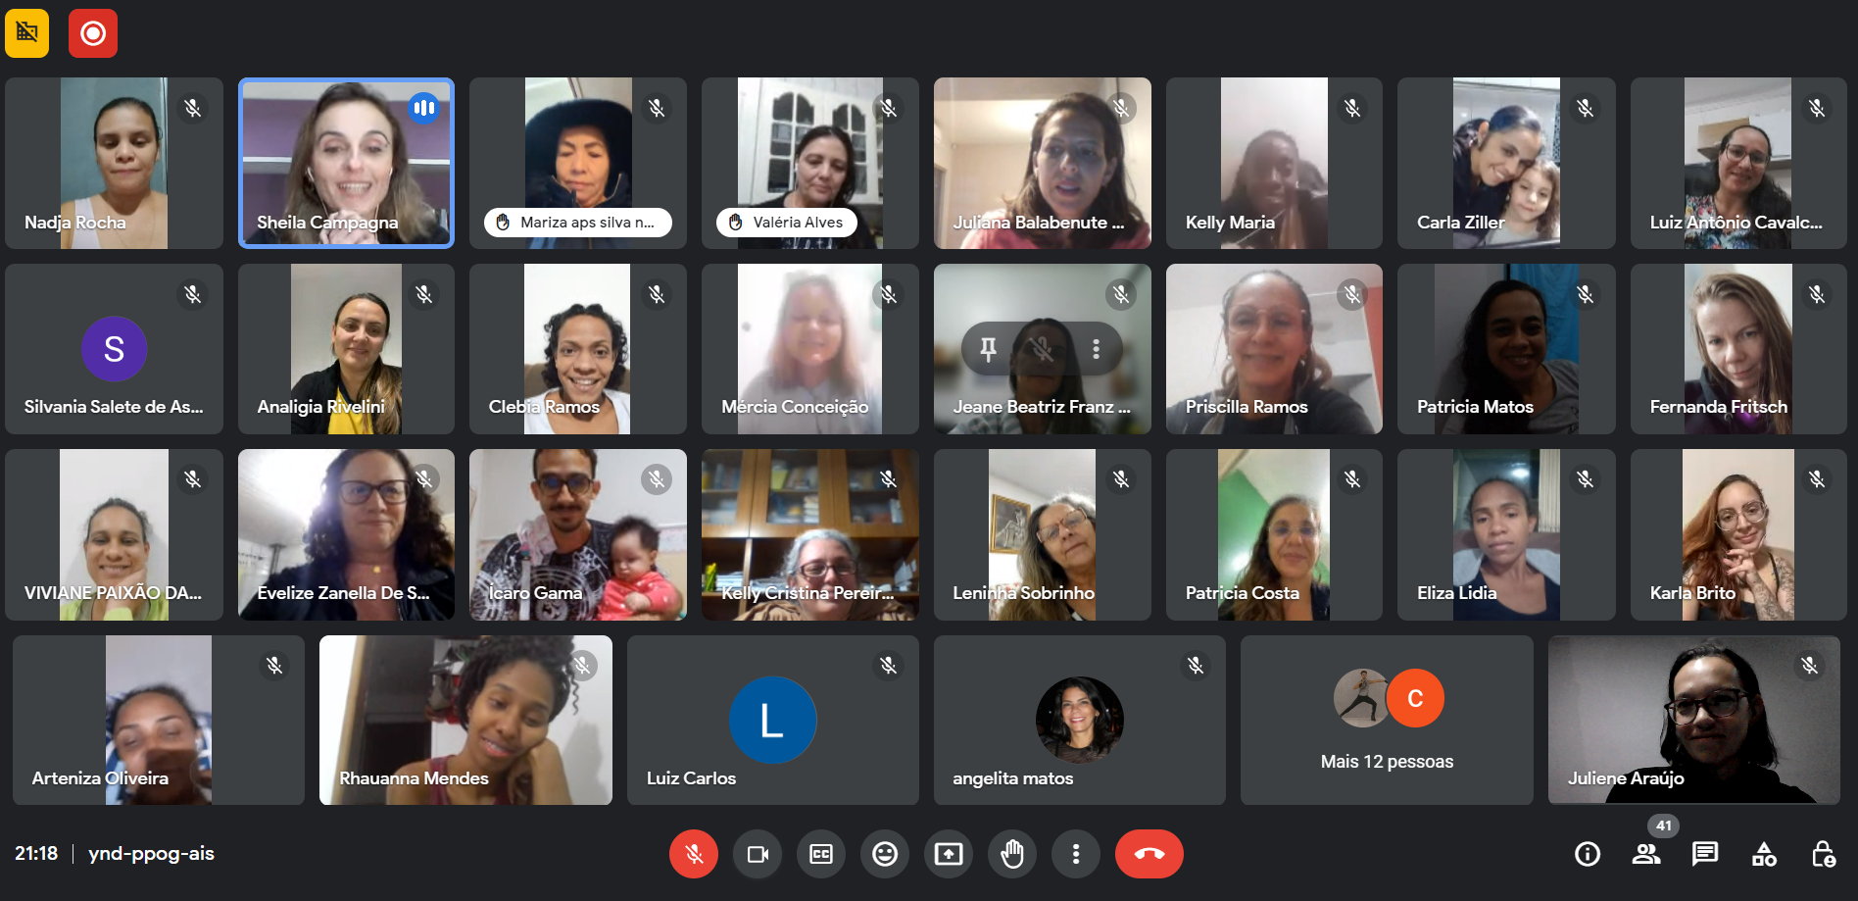The height and width of the screenshot is (901, 1858).
Task: Turn on closed captions
Action: coord(821,854)
